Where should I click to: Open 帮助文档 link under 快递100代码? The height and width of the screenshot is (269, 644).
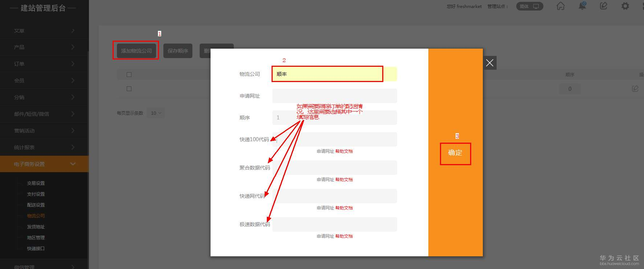click(344, 151)
